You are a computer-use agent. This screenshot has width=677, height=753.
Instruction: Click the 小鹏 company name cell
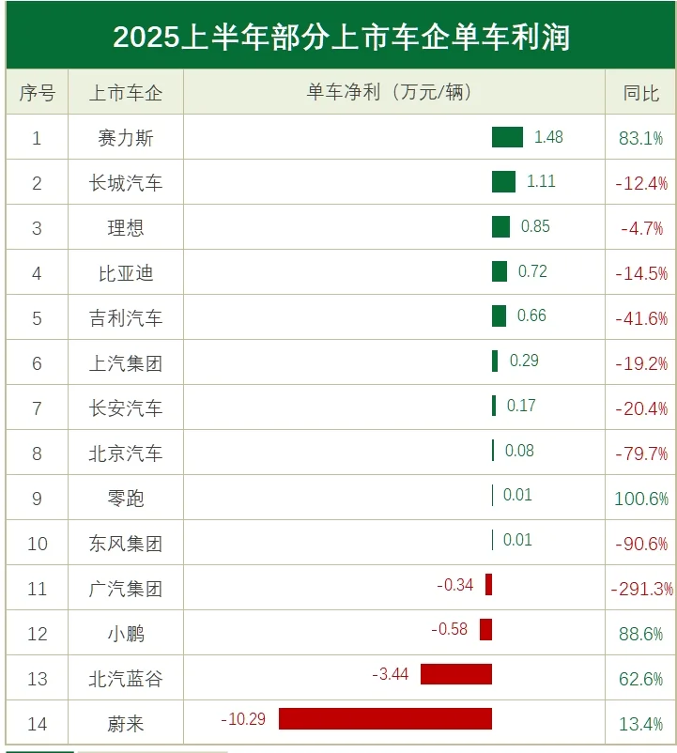click(126, 634)
